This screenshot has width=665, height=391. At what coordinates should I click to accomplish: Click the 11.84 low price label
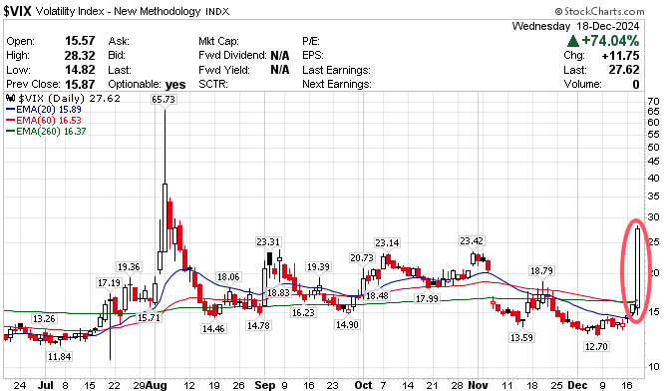coord(59,357)
